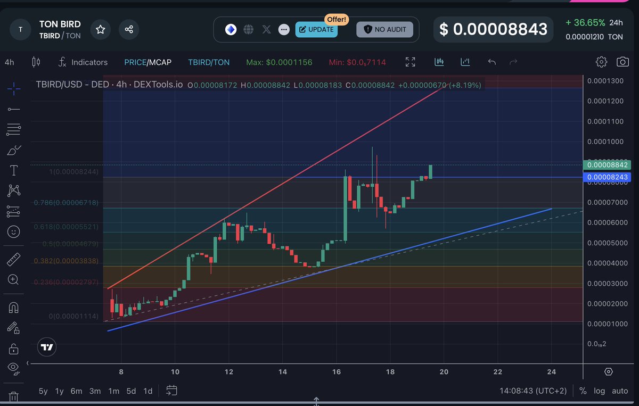
Task: Select the 1d range
Action: pyautogui.click(x=148, y=391)
